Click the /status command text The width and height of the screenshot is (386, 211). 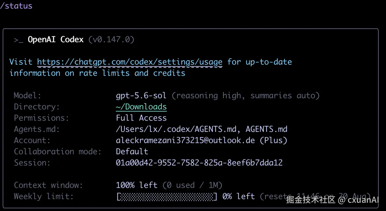point(16,6)
